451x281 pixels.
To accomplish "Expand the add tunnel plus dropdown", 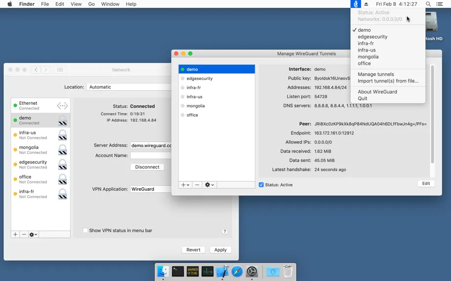I will point(185,185).
